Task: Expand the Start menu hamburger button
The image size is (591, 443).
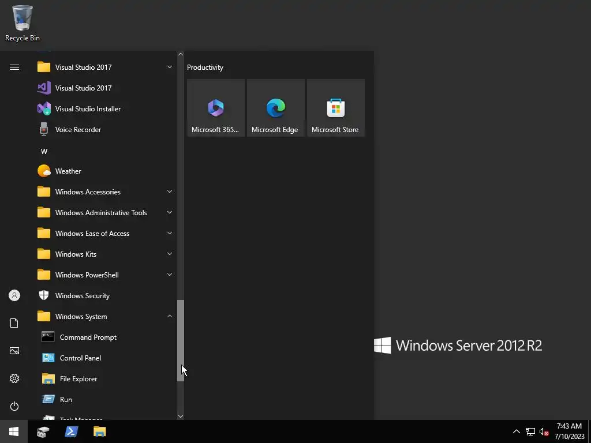Action: [x=14, y=67]
